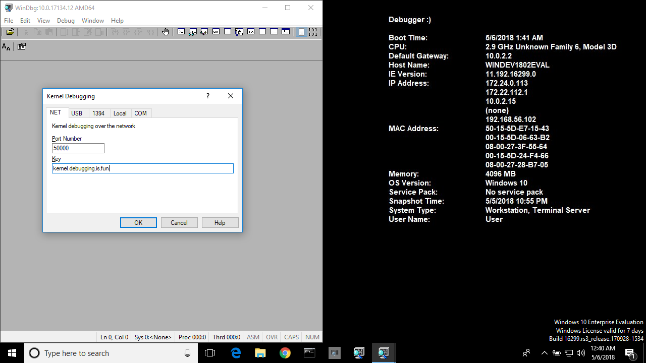Viewport: 646px width, 363px height.
Task: Toggle Source mode on toolbar button
Action: coord(301,32)
